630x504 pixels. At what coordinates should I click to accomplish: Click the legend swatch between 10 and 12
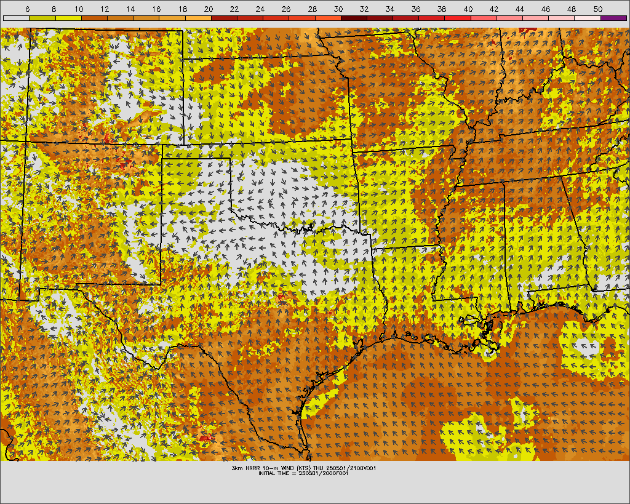[x=94, y=18]
